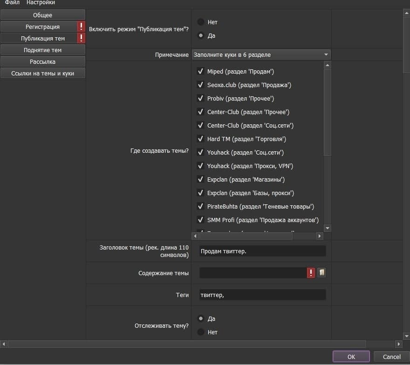Click the main panel vertical scrollbar thumb
Screen dimensions: 410x365
(407, 45)
